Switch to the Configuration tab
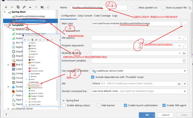193x118 pixels. [68, 16]
